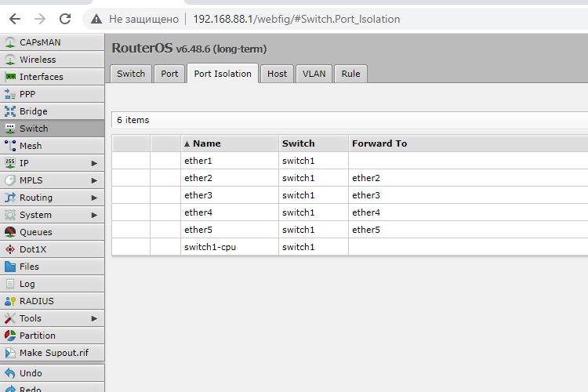
Task: Expand the Routing submenu arrow
Action: coord(94,198)
